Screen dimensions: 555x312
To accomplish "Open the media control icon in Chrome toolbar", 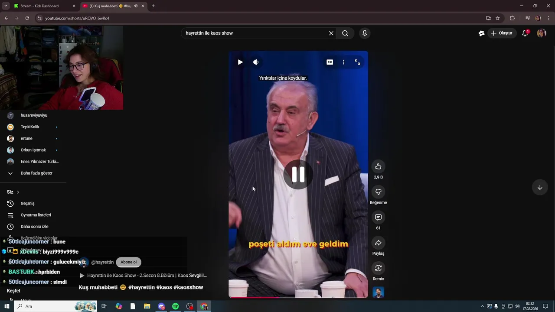I will (x=528, y=18).
